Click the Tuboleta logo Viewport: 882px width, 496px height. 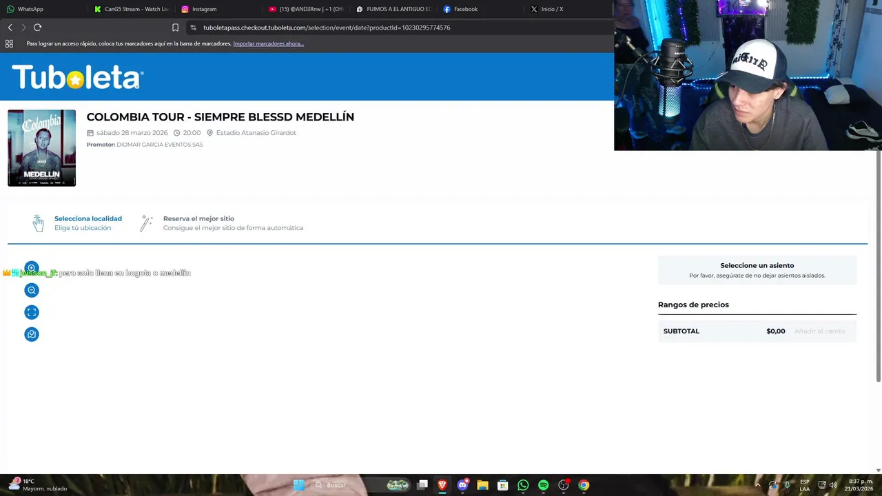[77, 77]
